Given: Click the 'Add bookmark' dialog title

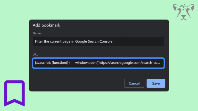Looking at the screenshot, I should (46, 25).
